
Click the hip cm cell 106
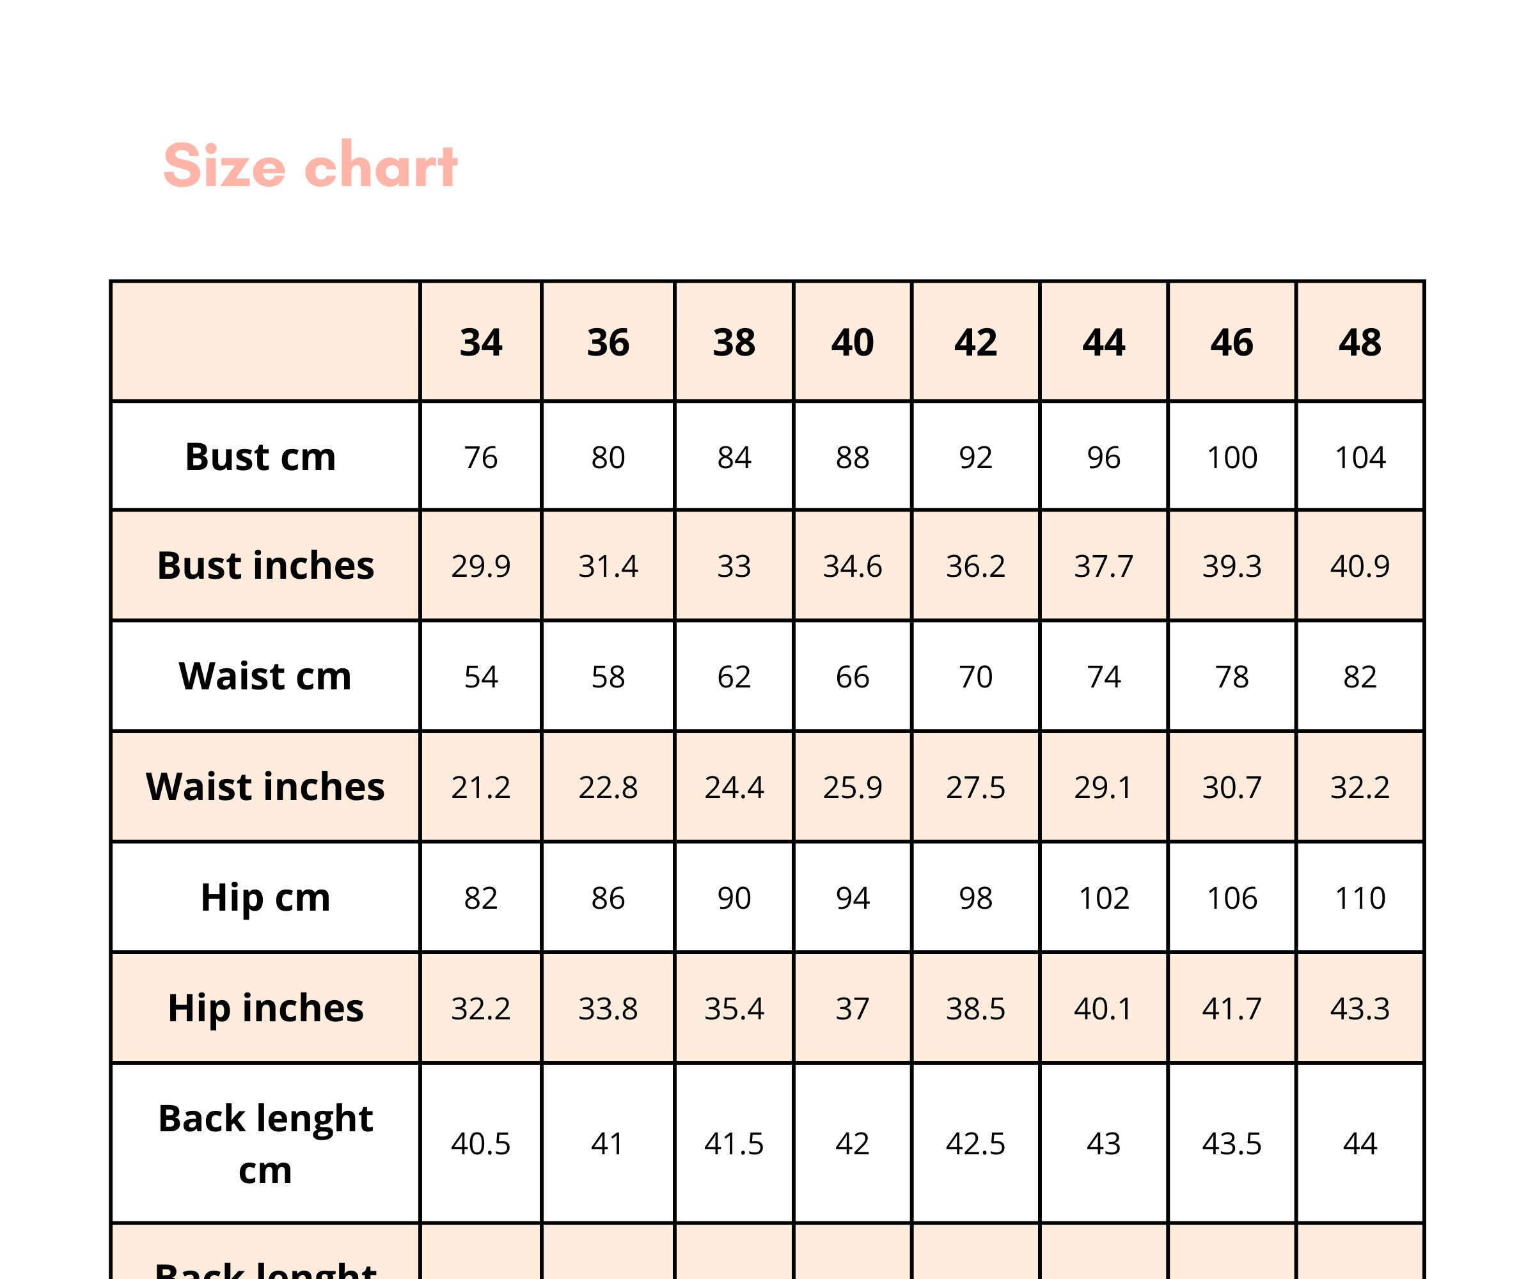pos(1232,898)
